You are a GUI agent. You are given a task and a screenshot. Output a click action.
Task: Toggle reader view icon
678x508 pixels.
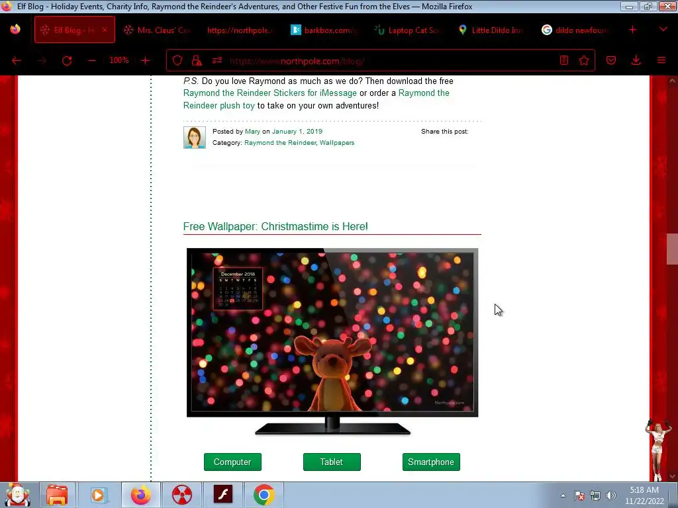click(564, 60)
